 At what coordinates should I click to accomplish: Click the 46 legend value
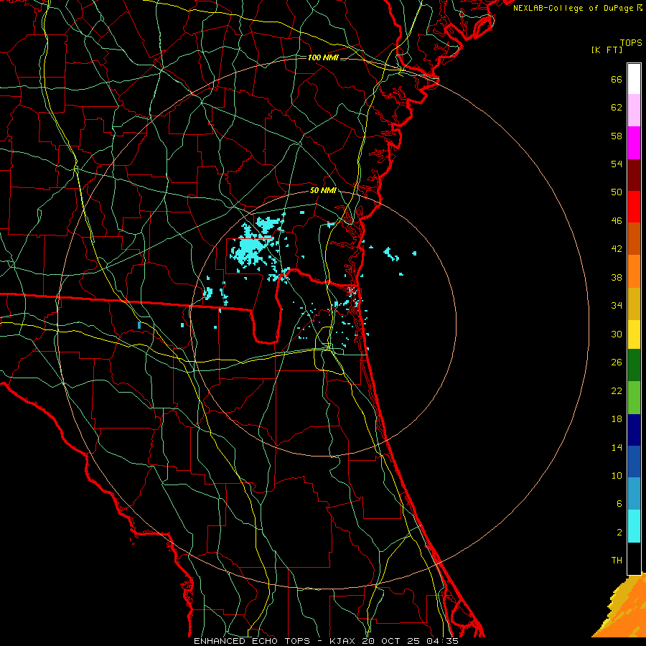[617, 221]
